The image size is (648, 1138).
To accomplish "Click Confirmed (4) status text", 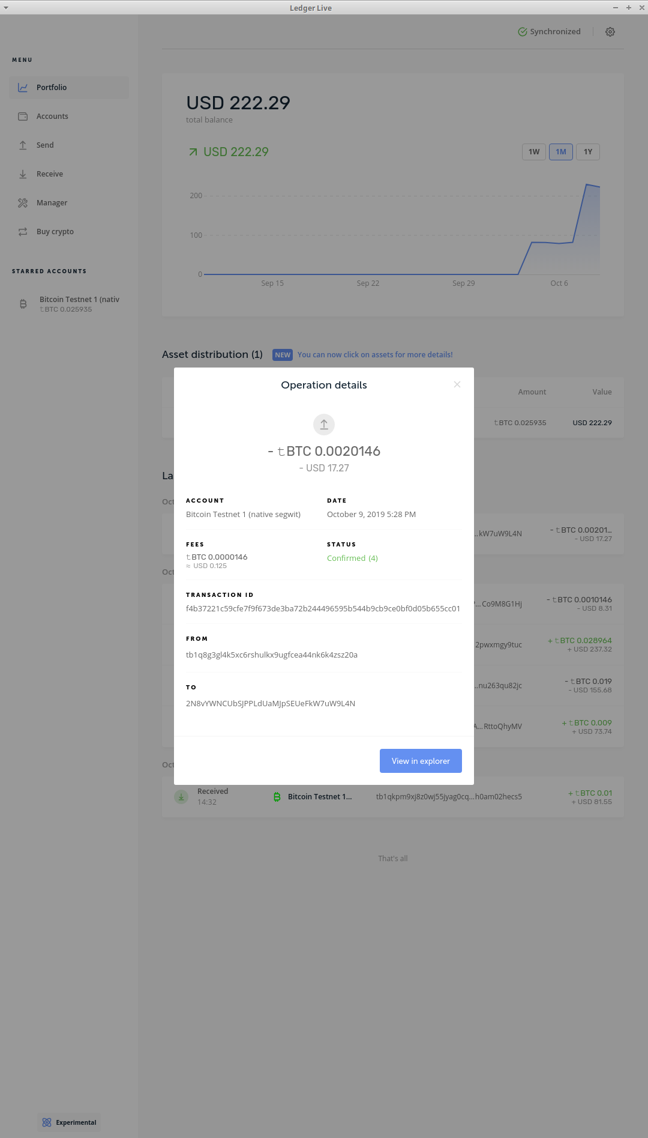I will [x=352, y=558].
